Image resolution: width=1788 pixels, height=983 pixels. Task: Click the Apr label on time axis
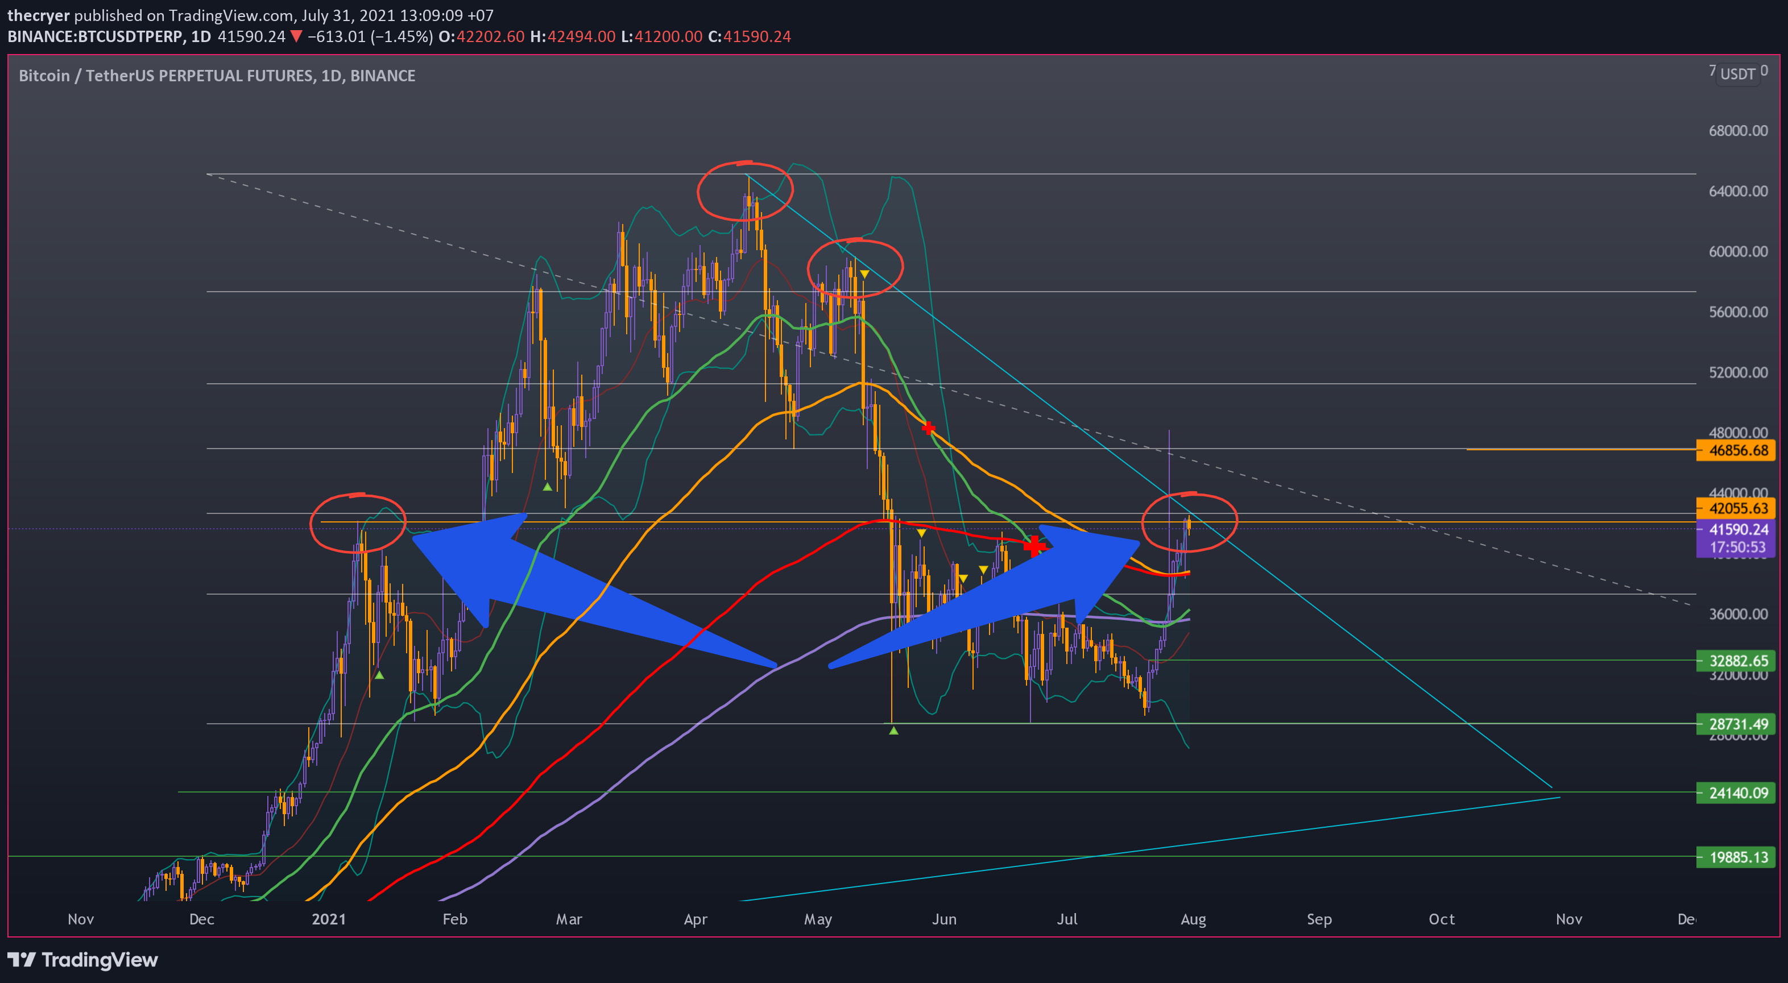[x=696, y=919]
